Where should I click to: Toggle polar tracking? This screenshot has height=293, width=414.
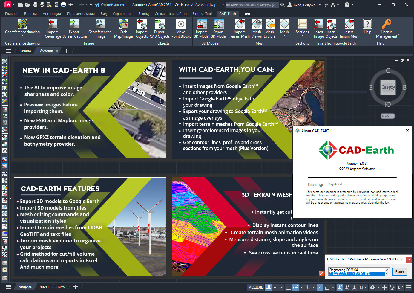[x=295, y=287]
